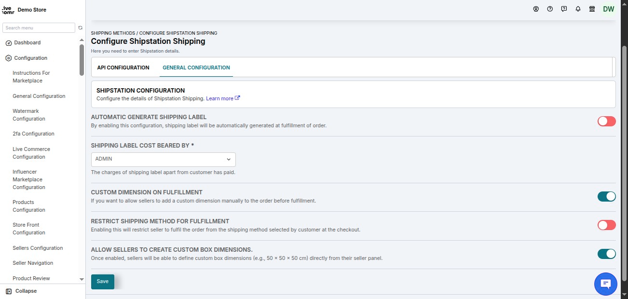This screenshot has width=628, height=299.
Task: Open Seller Navigation menu item
Action: tap(33, 263)
